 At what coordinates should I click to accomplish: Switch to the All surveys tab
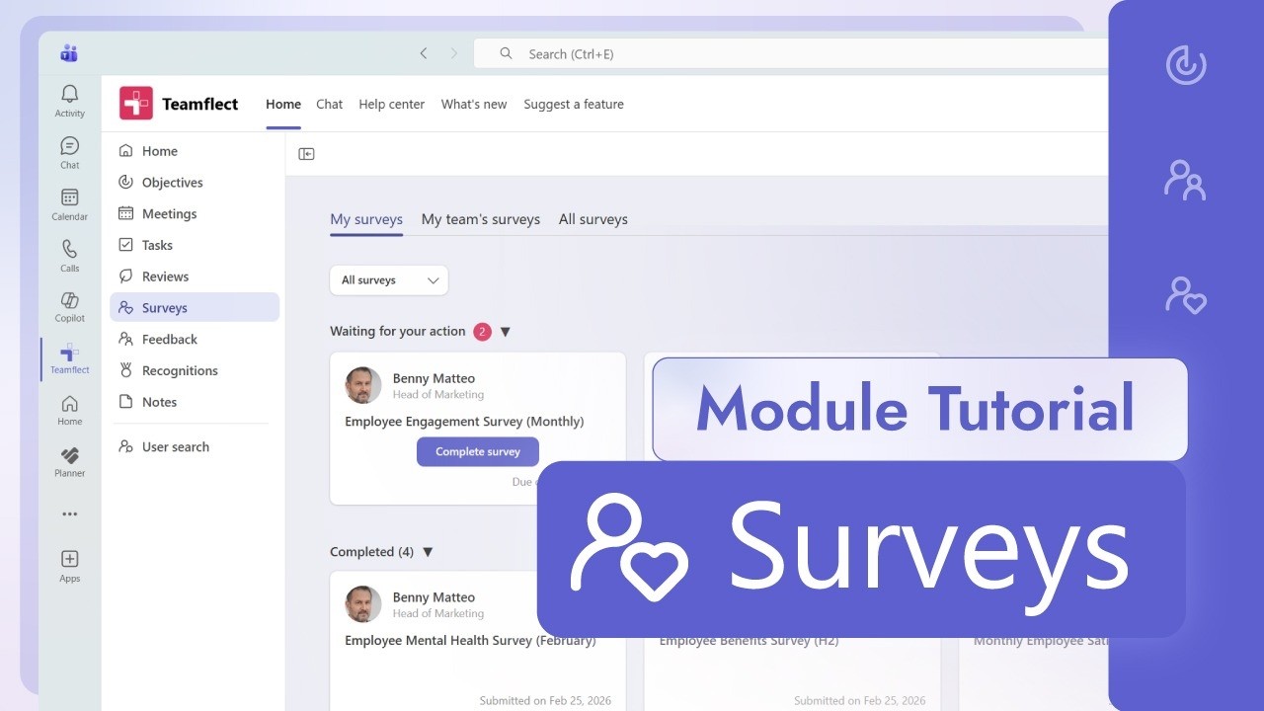(x=593, y=219)
